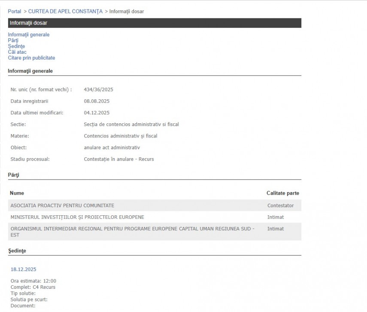Image resolution: width=367 pixels, height=312 pixels.
Task: Click the anulare act administrativ object text
Action: [x=112, y=147]
